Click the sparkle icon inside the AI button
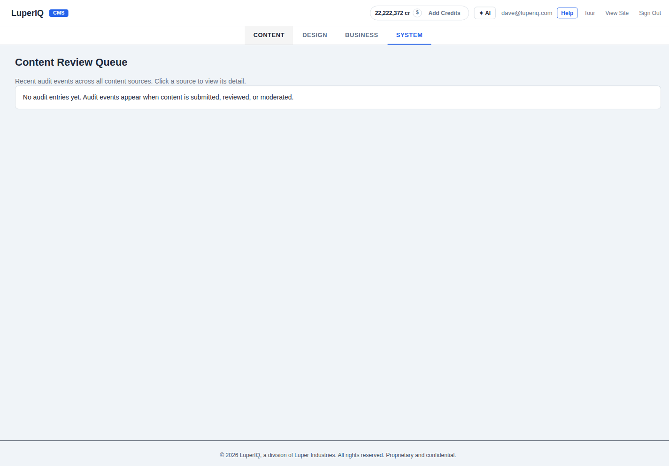This screenshot has height=466, width=669. click(x=480, y=13)
